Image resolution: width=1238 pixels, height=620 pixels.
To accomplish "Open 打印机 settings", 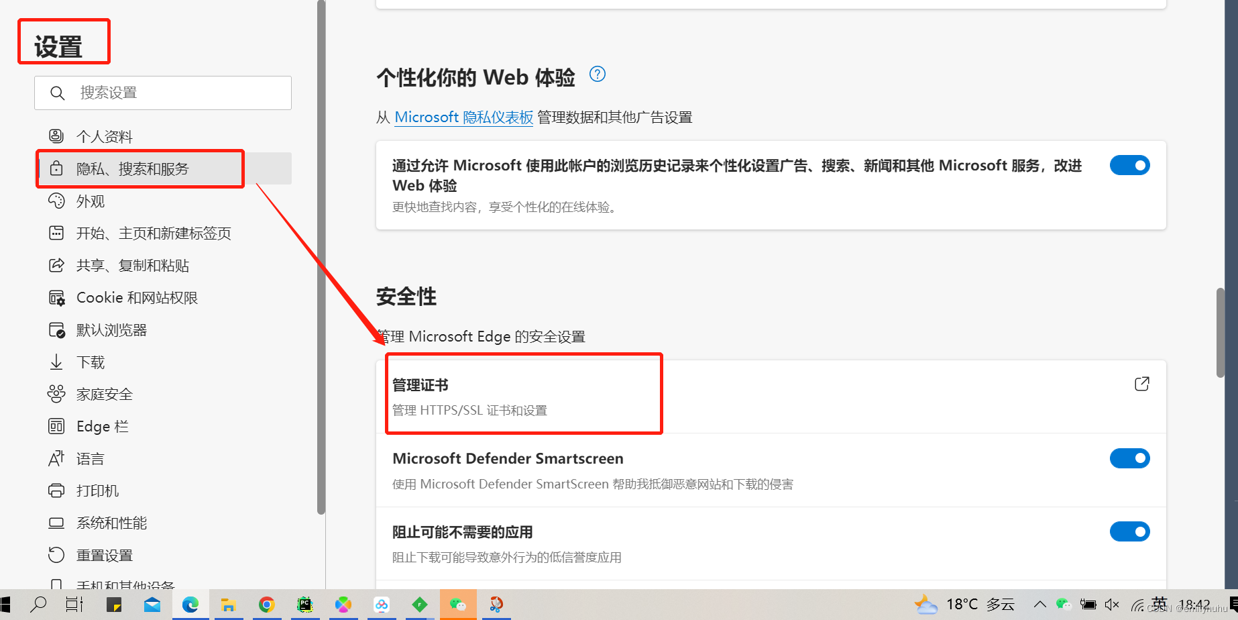I will (x=97, y=491).
